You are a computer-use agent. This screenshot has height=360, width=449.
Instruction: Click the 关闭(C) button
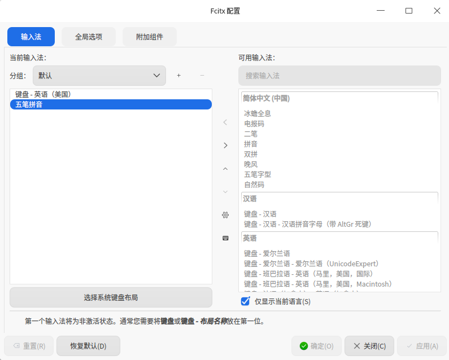click(369, 346)
